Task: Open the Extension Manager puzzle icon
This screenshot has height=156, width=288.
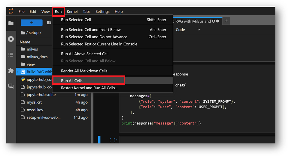Action: click(11, 71)
